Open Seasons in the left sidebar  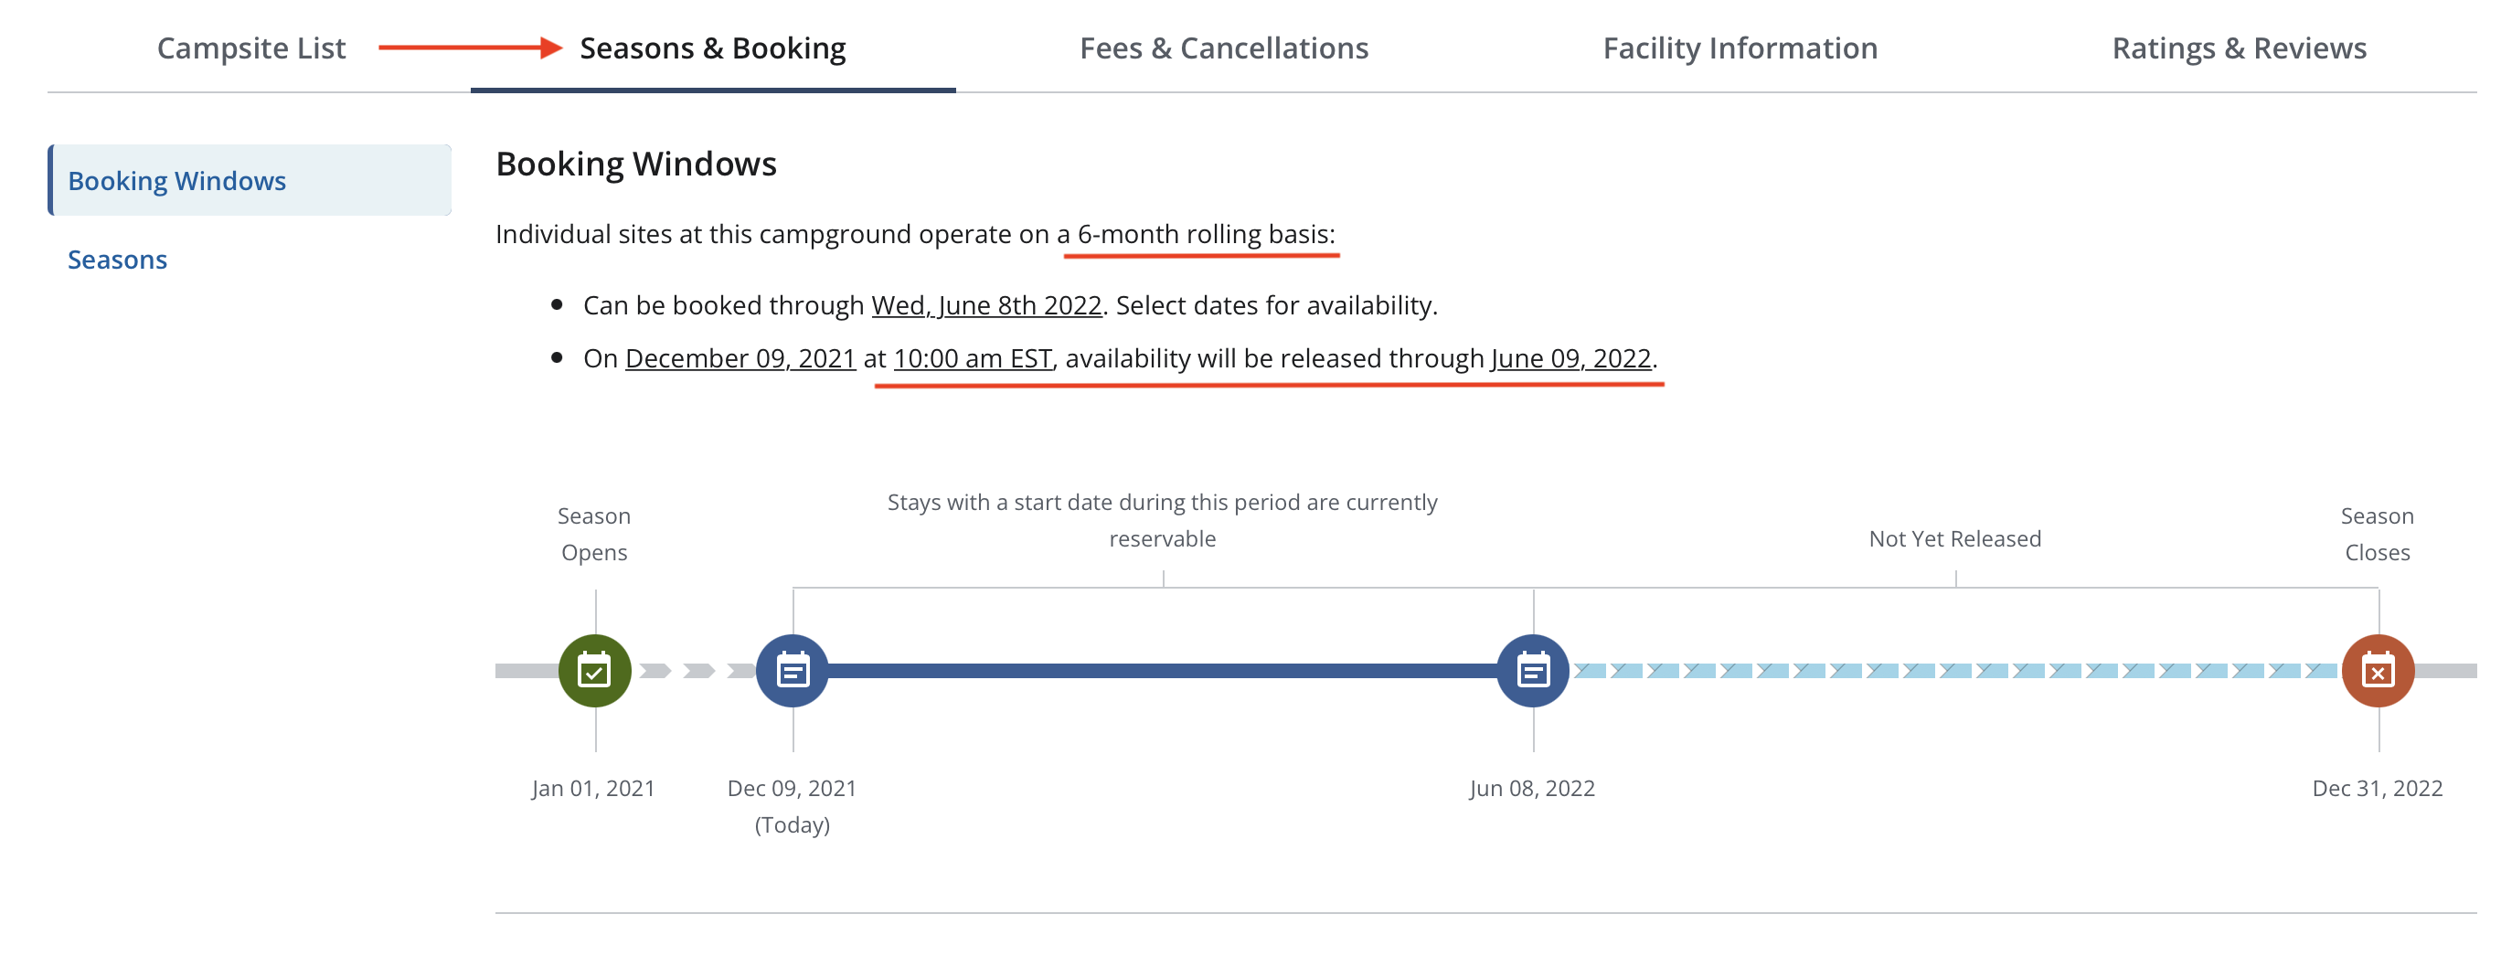pos(118,260)
